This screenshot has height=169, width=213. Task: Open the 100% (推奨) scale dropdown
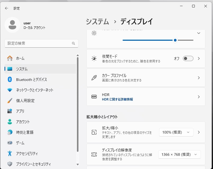click(x=176, y=132)
